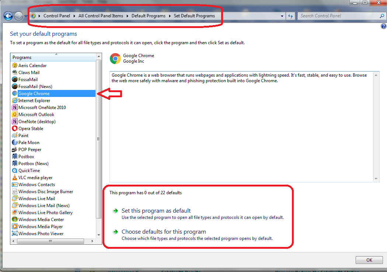Click the description box scroll up arrow

coord(376,75)
